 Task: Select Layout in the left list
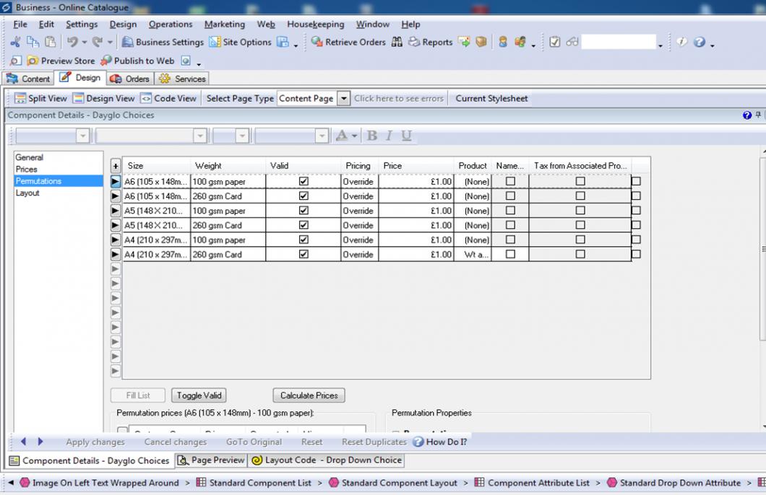click(x=28, y=193)
